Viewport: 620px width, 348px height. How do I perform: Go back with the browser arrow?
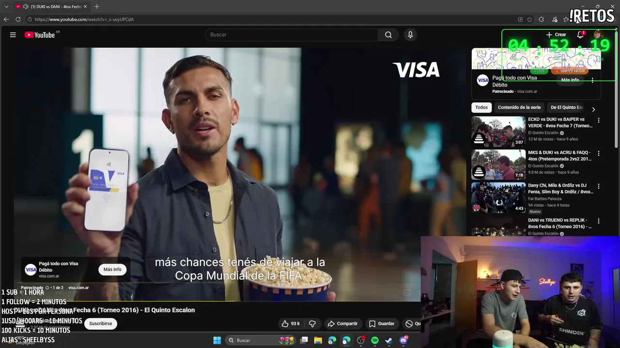[x=6, y=19]
